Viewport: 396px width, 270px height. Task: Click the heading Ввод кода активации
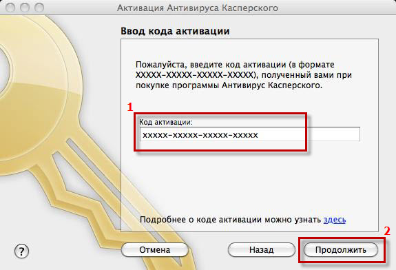click(175, 31)
